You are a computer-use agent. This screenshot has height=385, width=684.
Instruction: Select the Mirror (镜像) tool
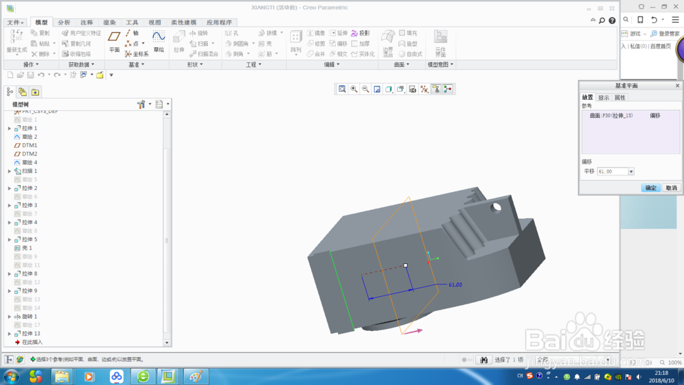(x=316, y=33)
